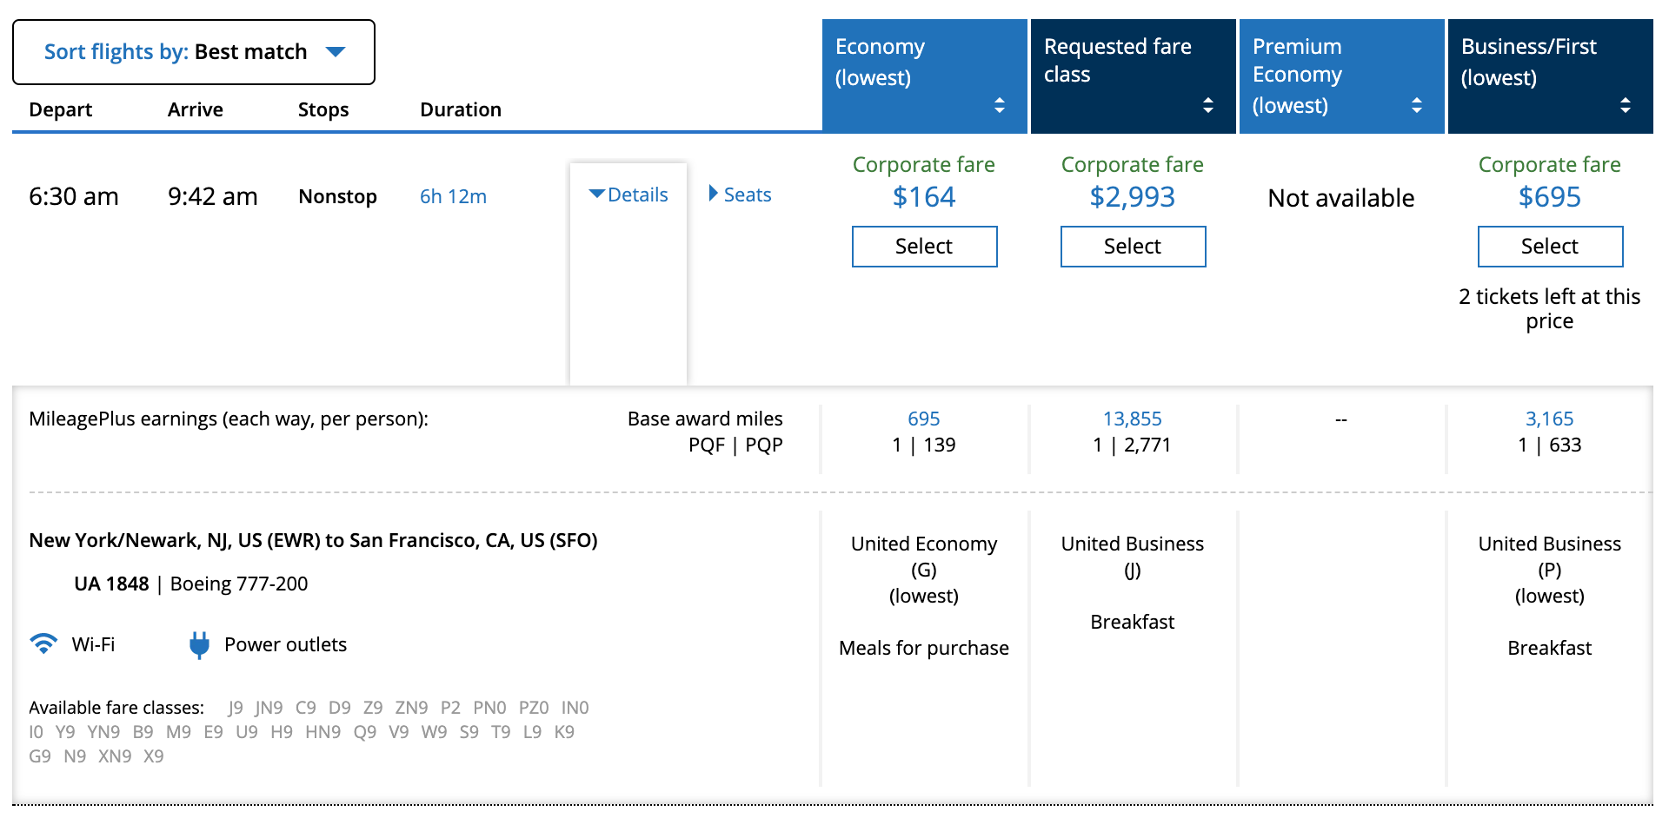Click the 13,855 base award miles link
The image size is (1669, 818).
(x=1133, y=419)
